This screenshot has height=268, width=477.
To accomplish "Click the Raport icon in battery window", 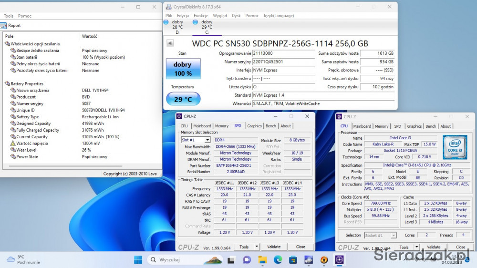I will [4, 26].
